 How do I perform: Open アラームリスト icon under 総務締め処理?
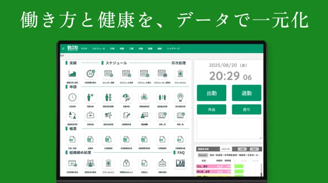point(108,163)
